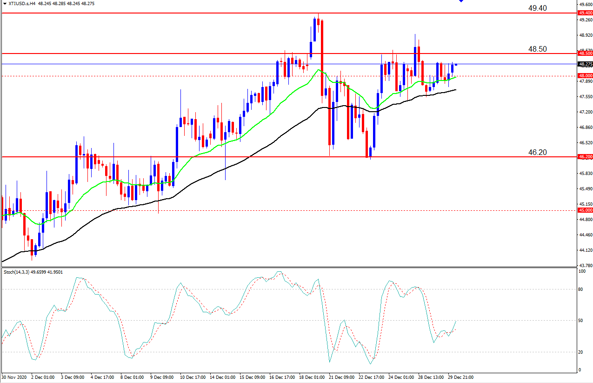
Task: Select the dashed horizontal line at 45.000
Action: 288,210
